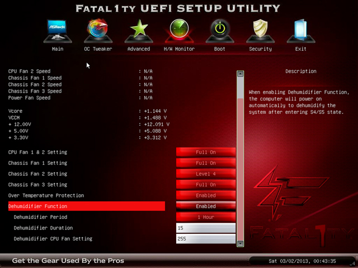Go to the Boot tab label
This screenshot has width=358, height=268.
[220, 49]
